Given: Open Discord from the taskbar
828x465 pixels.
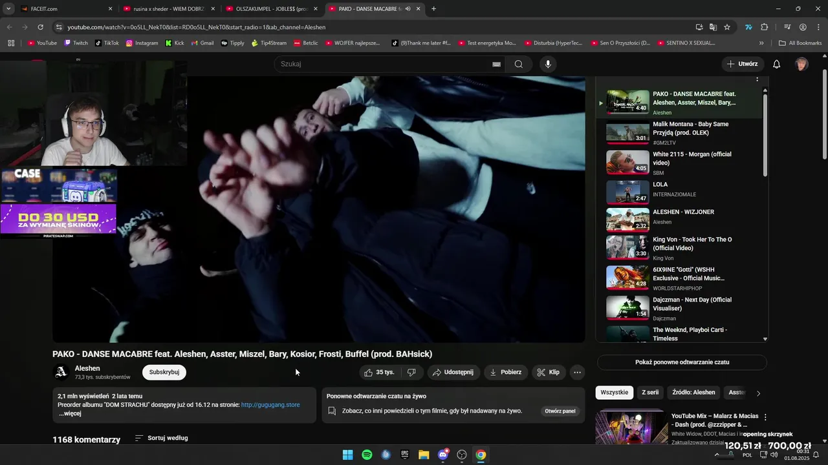Looking at the screenshot, I should point(443,455).
